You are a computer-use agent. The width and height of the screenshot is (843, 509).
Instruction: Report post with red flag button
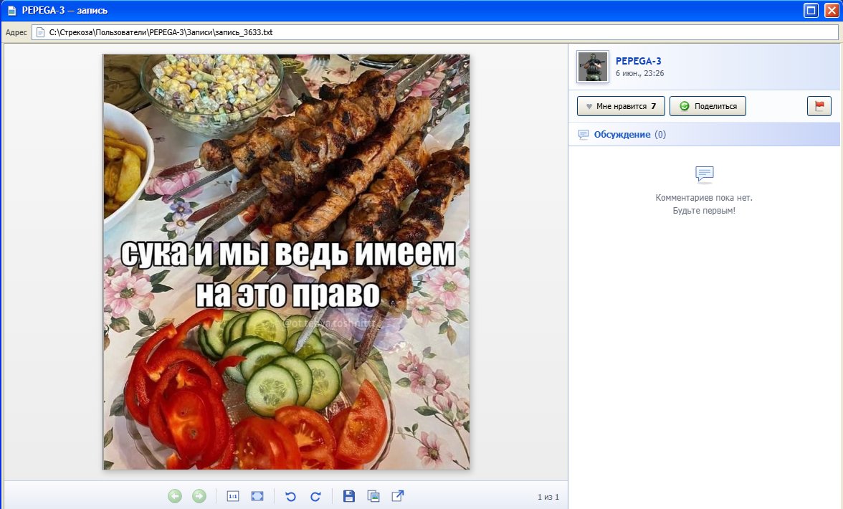[819, 106]
